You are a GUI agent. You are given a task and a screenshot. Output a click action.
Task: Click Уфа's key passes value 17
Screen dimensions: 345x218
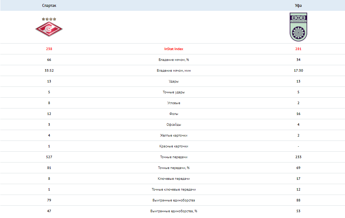(298, 178)
